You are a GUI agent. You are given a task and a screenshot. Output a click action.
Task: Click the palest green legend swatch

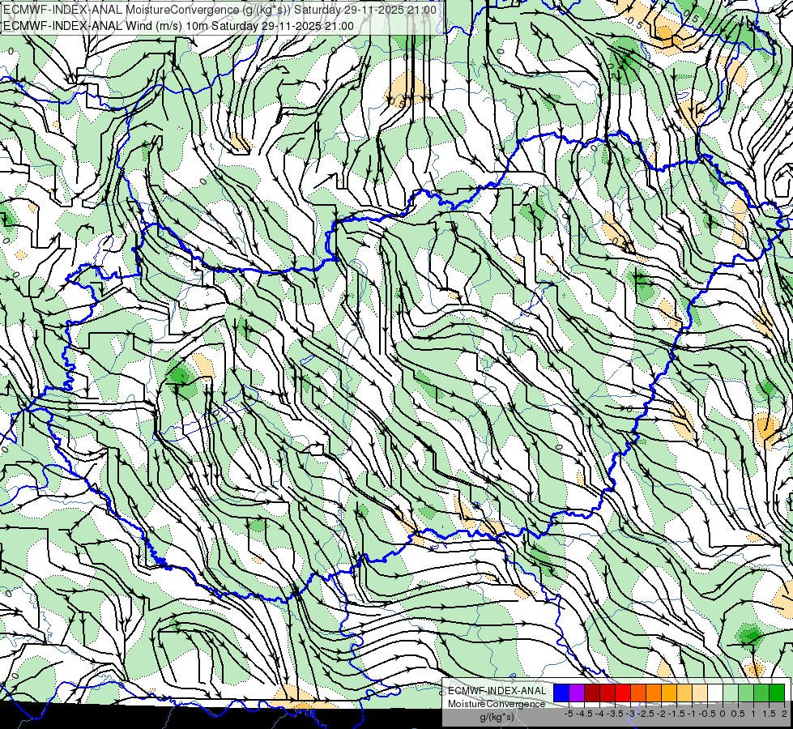[x=731, y=693]
